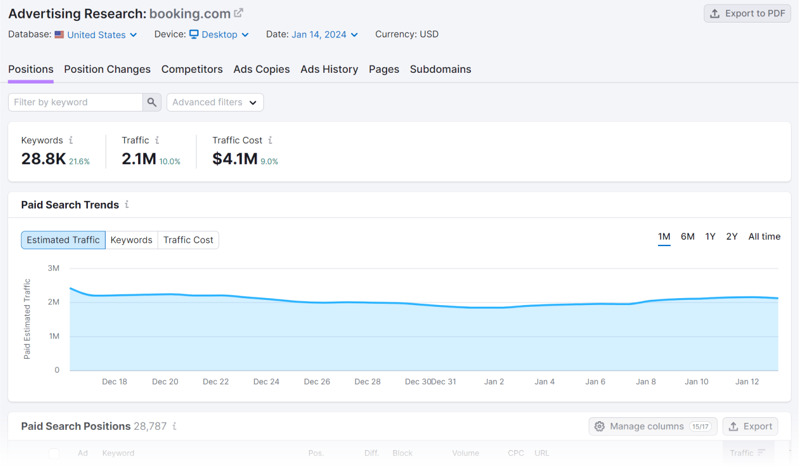Click the info icon beside Traffic Cost
The image size is (799, 468).
click(x=270, y=140)
